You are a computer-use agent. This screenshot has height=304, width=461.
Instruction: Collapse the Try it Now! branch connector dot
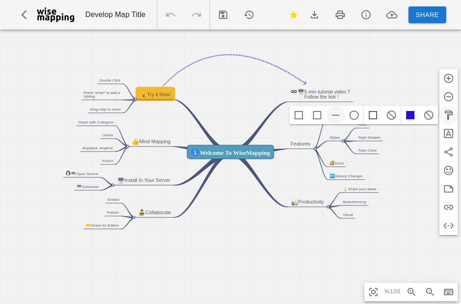(x=136, y=99)
